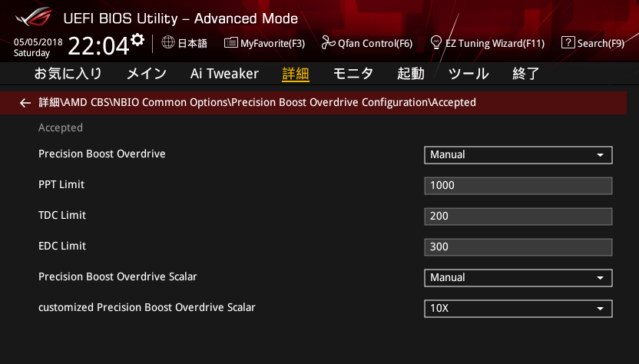Switch to the モニタ tab
Viewport: 639px width, 364px height.
pyautogui.click(x=353, y=74)
